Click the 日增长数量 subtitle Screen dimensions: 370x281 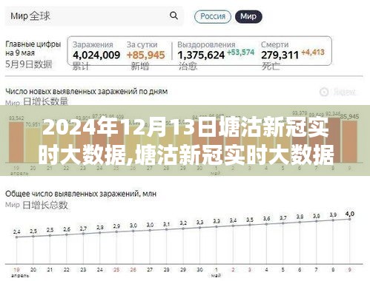(x=45, y=101)
